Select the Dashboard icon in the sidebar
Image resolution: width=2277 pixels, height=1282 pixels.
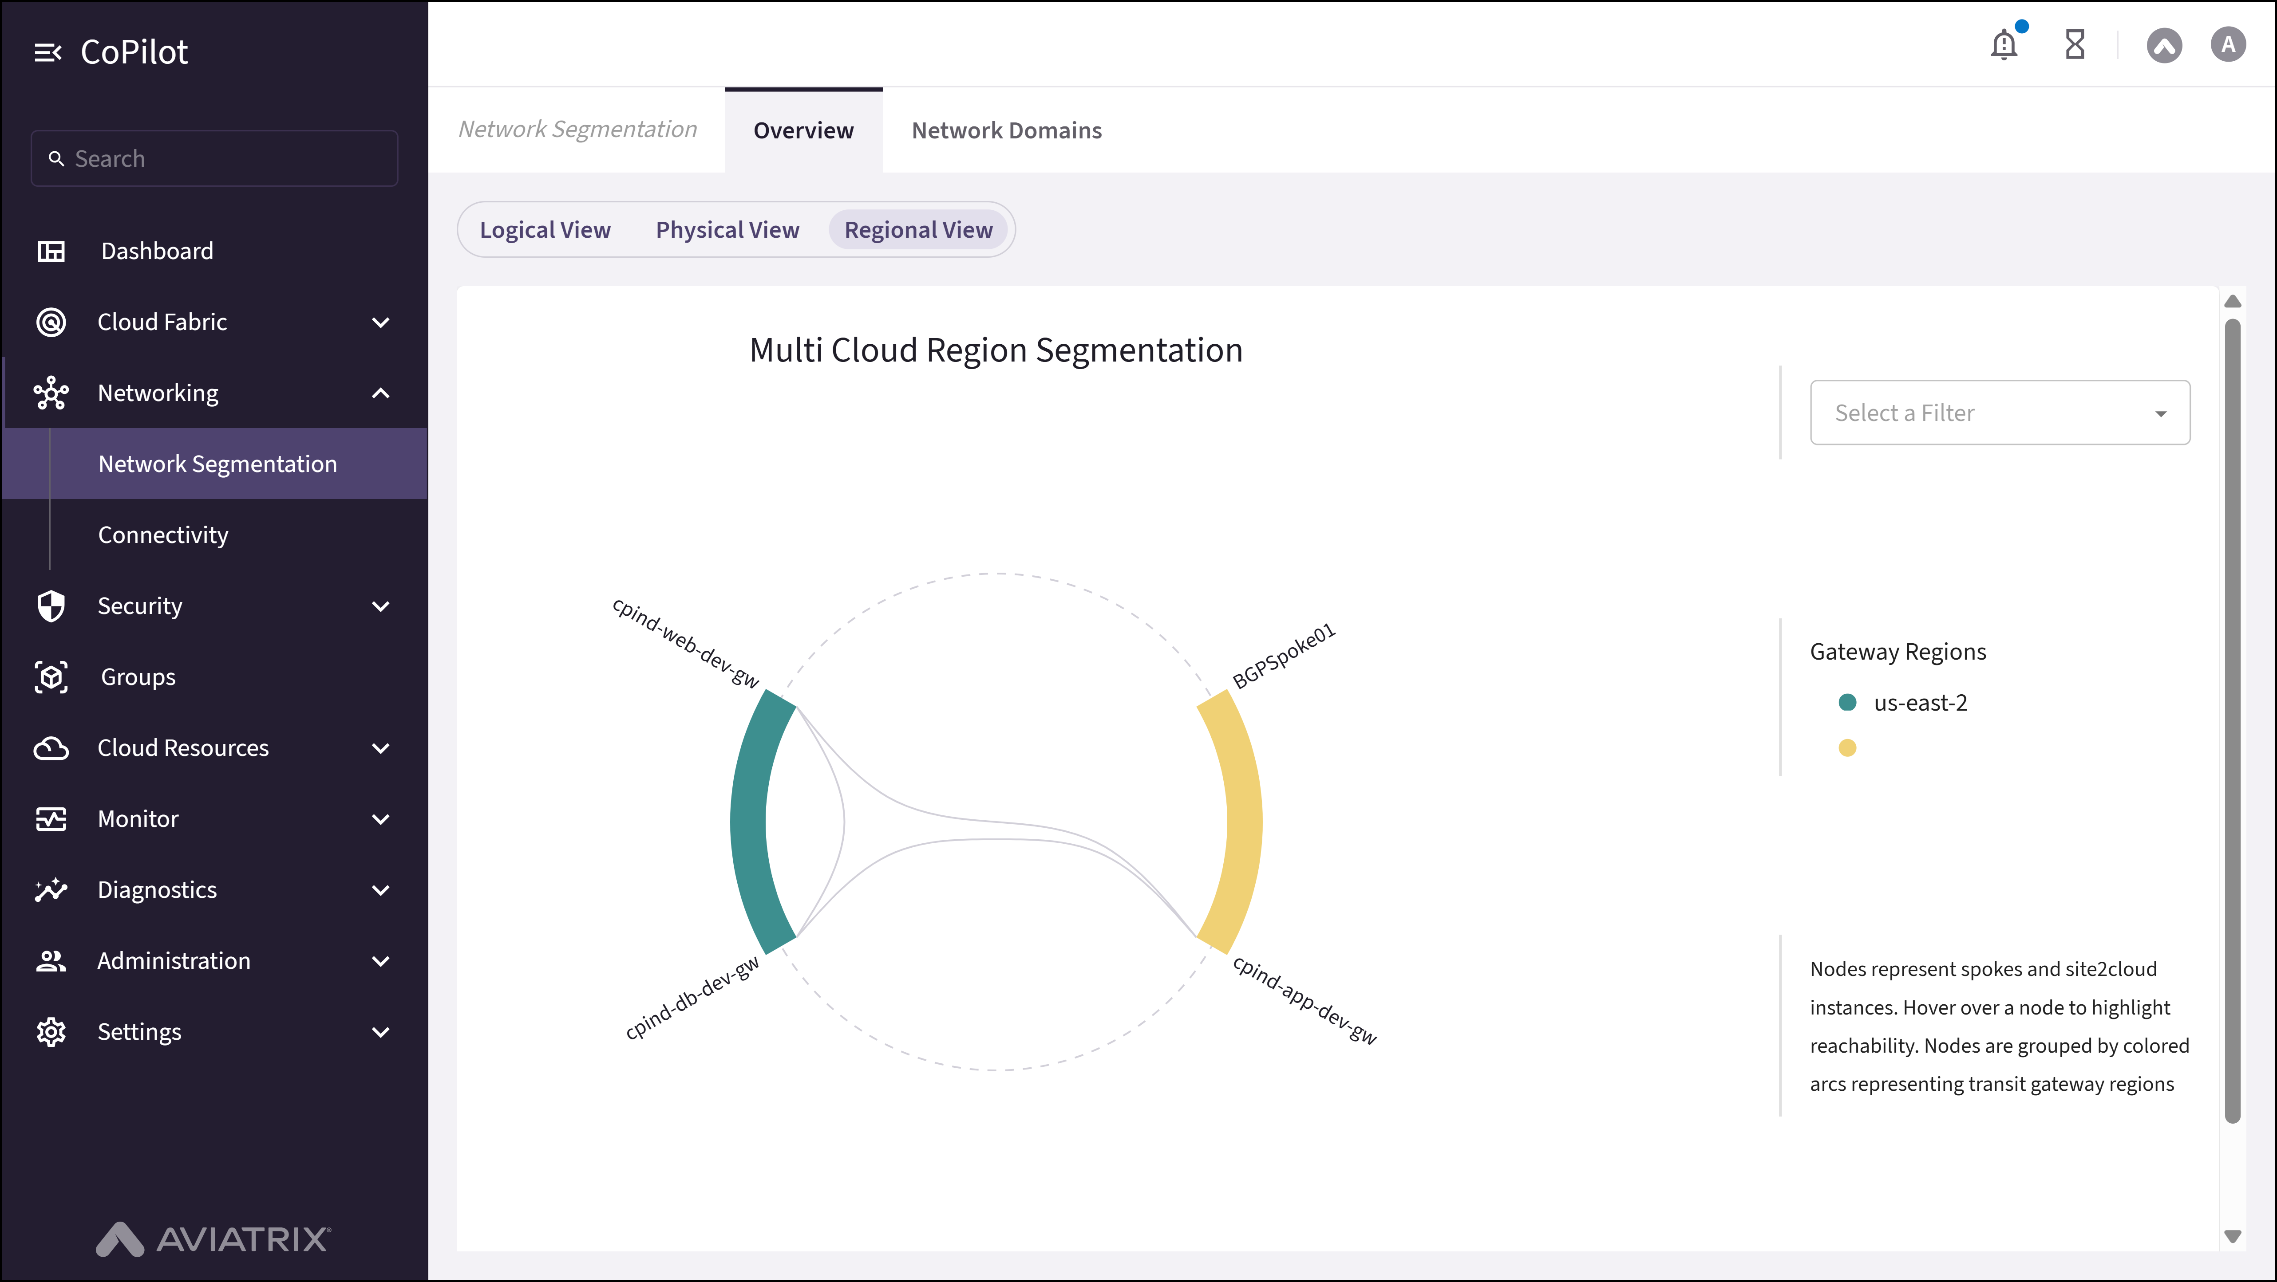(51, 251)
